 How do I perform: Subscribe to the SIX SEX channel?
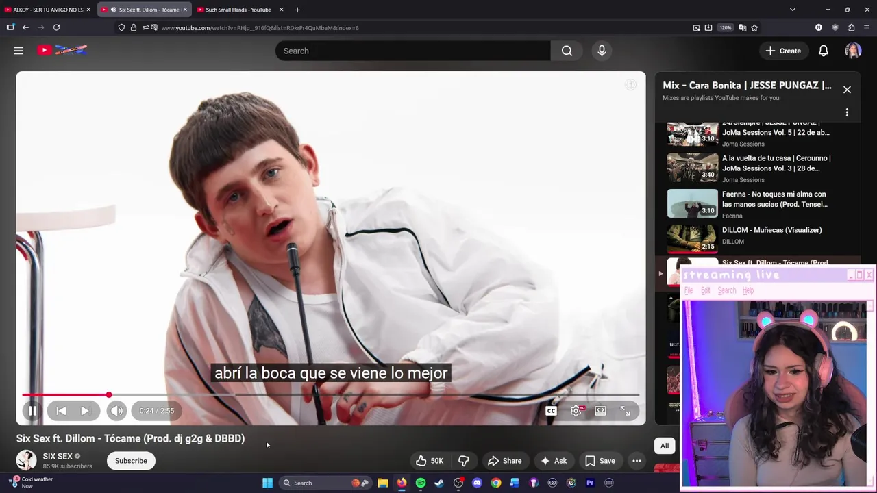[x=131, y=461]
